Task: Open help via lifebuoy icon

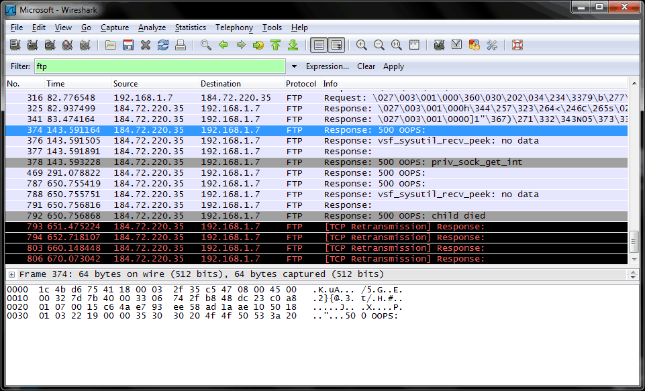Action: coord(517,45)
